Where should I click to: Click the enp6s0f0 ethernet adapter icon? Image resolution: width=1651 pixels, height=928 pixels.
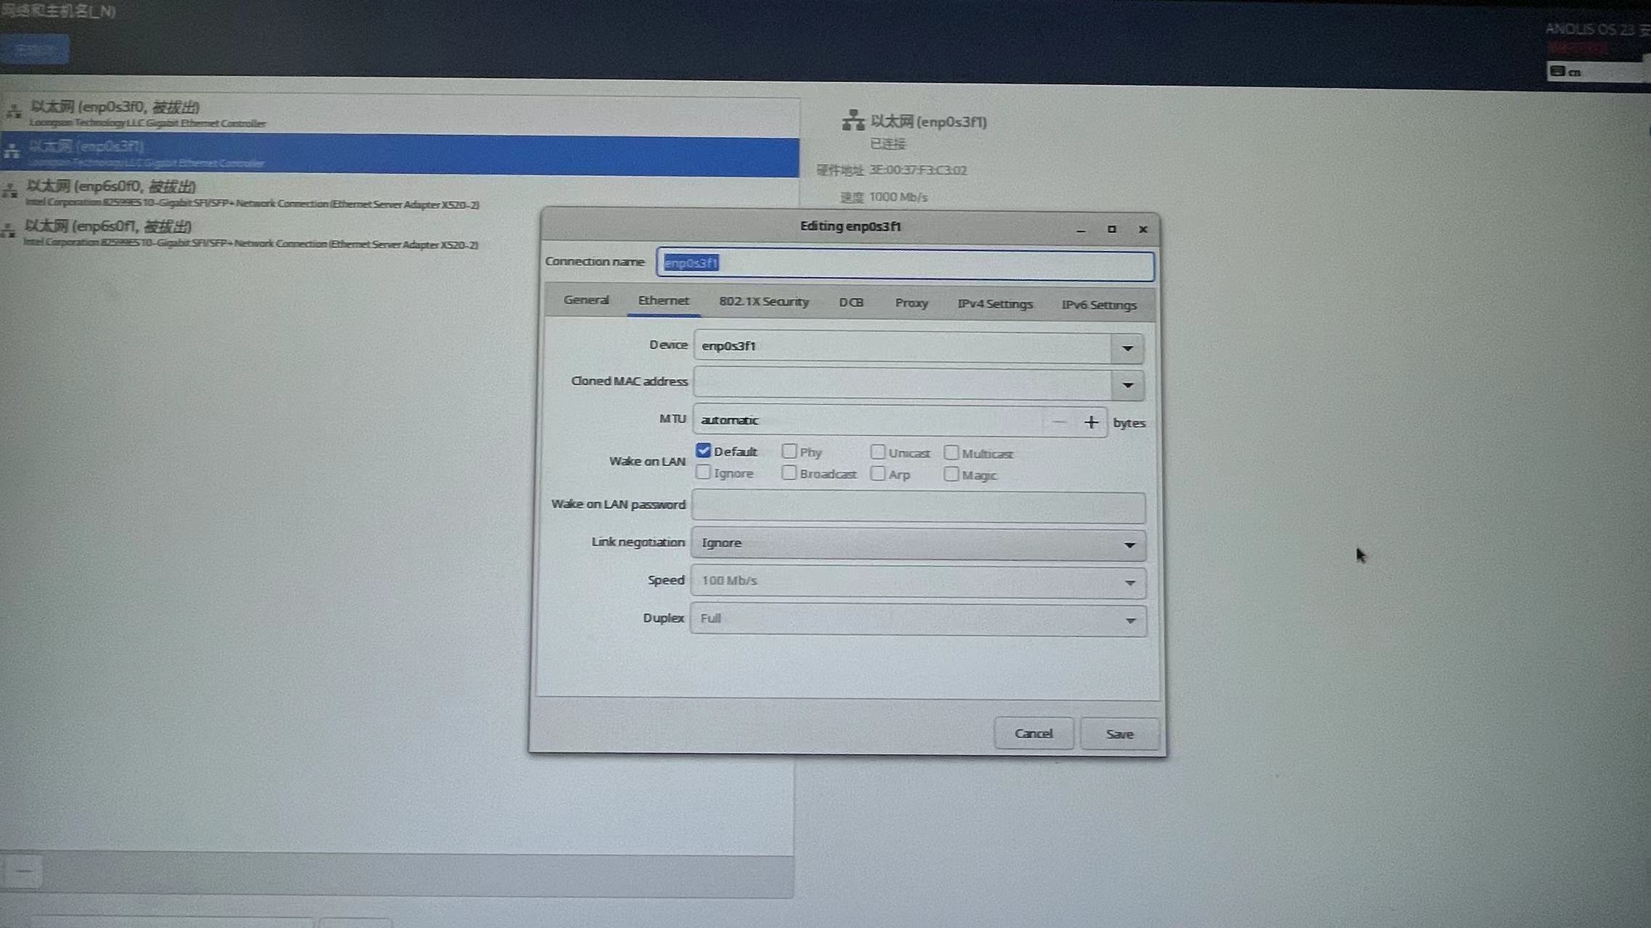10,191
